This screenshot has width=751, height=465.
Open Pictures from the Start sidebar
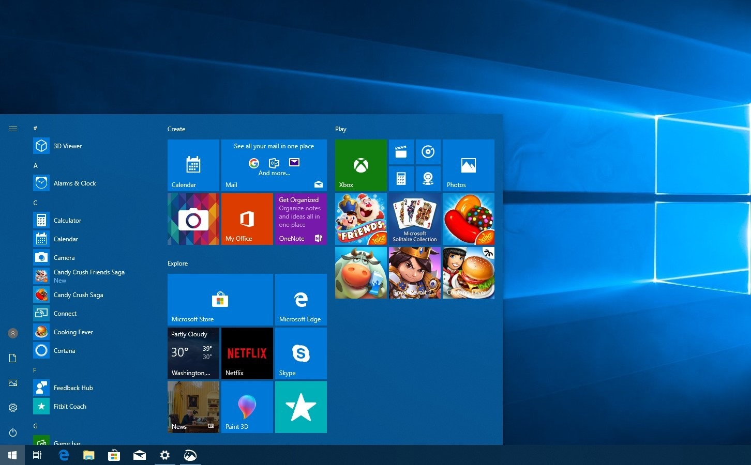(13, 383)
